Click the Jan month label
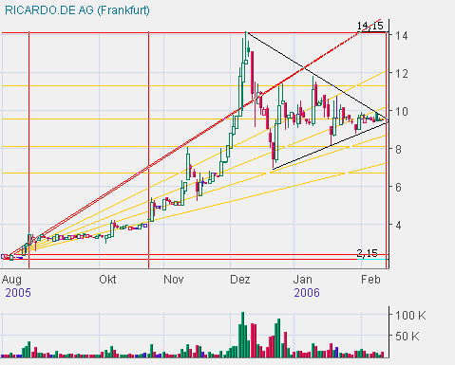Viewport: 455px width, 365px height. (x=303, y=280)
